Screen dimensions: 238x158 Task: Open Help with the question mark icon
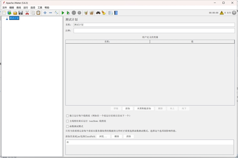pos(116,13)
